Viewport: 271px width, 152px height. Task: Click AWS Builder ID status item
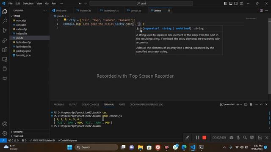click(x=42, y=141)
